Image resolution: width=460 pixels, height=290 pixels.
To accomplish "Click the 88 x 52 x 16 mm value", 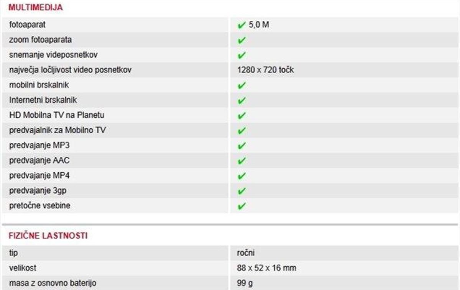I will [x=266, y=268].
